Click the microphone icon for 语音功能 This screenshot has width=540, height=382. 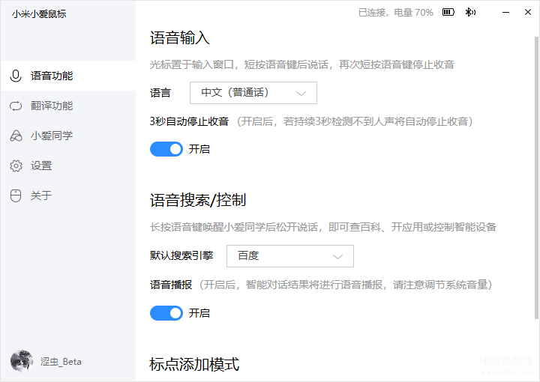[x=16, y=76]
